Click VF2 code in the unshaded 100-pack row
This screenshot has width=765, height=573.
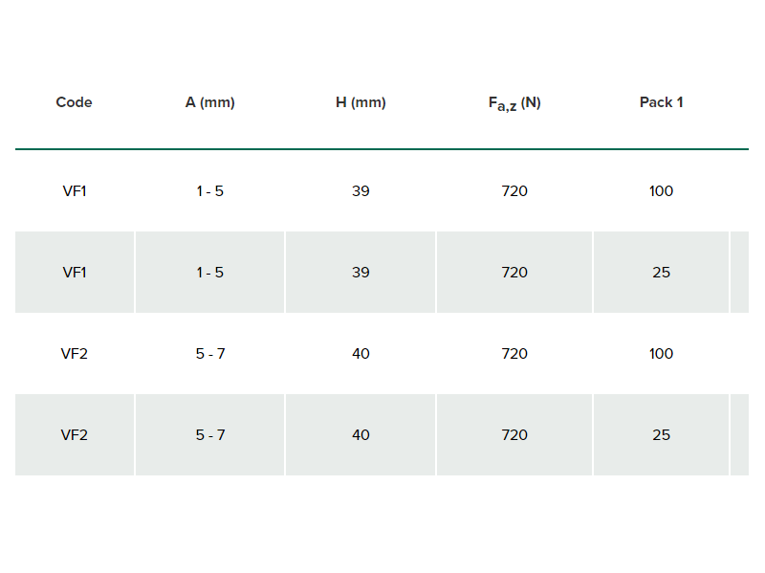click(x=75, y=353)
